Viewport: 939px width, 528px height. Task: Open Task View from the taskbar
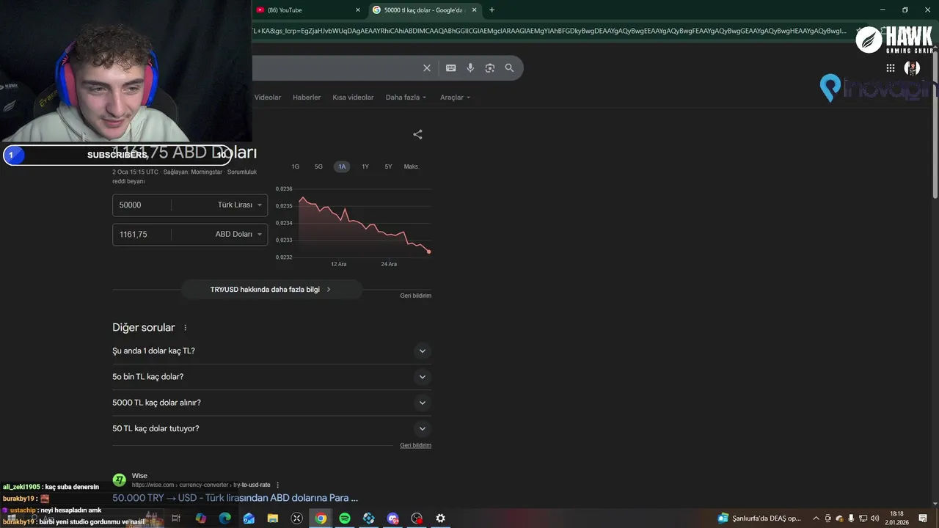[176, 518]
